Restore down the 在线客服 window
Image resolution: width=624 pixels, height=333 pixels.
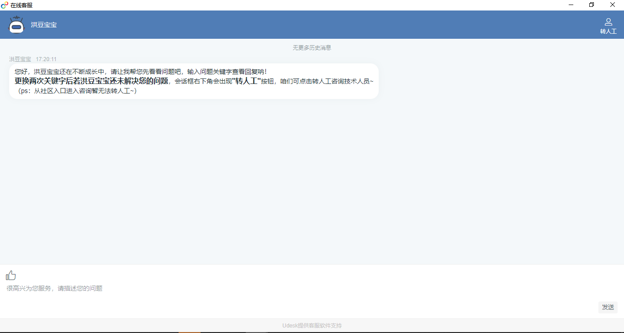592,5
